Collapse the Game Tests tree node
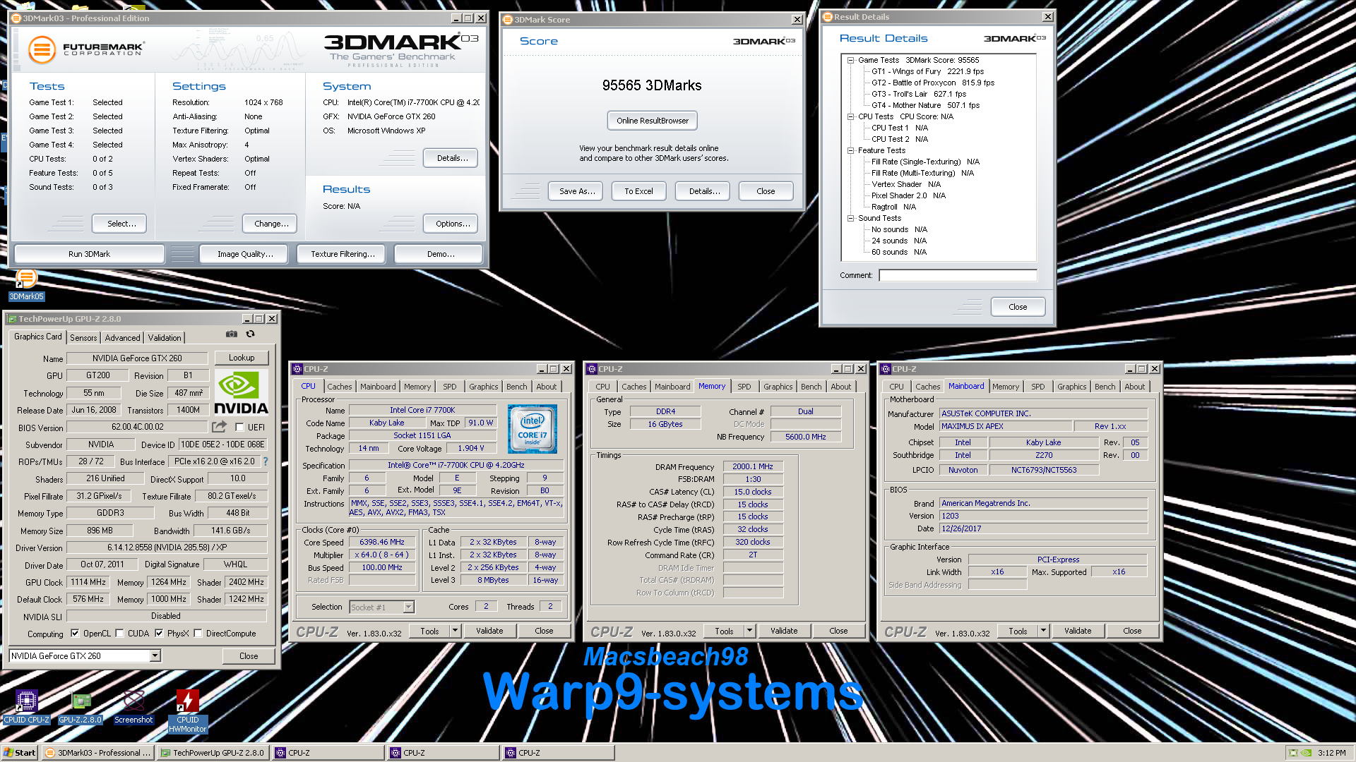The height and width of the screenshot is (762, 1356). pos(850,61)
